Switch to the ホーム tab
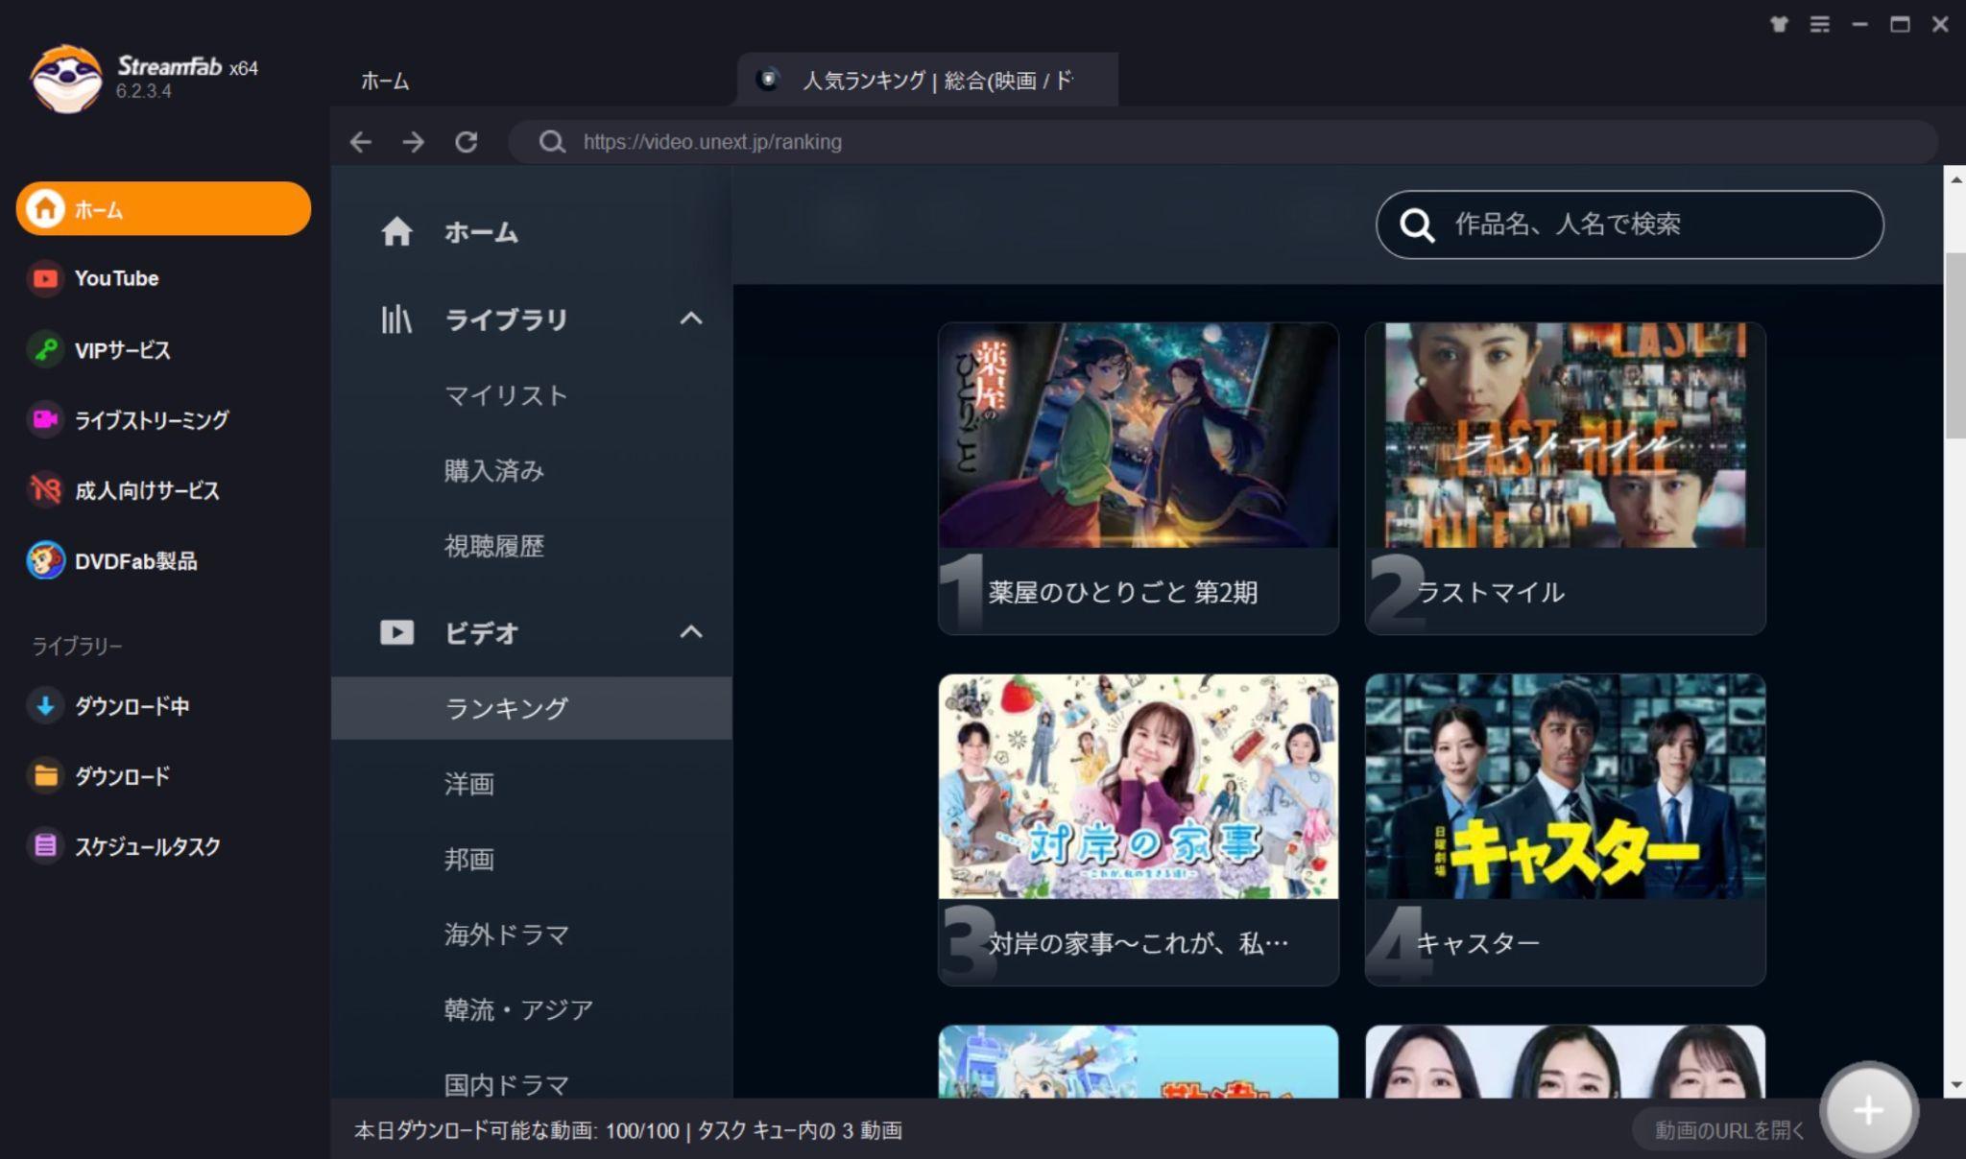1966x1159 pixels. pos(385,81)
